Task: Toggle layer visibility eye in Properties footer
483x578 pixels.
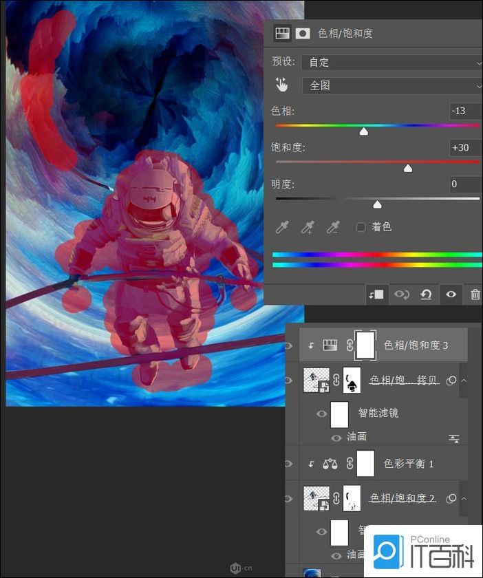Action: click(451, 295)
